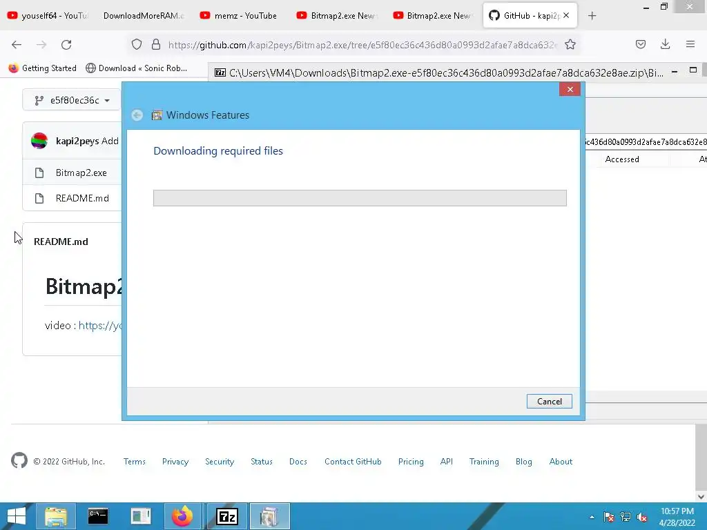This screenshot has height=530, width=707.
Task: Open the API footer link
Action: pyautogui.click(x=447, y=462)
